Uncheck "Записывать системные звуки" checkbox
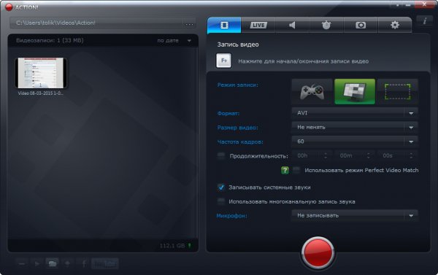 (221, 187)
